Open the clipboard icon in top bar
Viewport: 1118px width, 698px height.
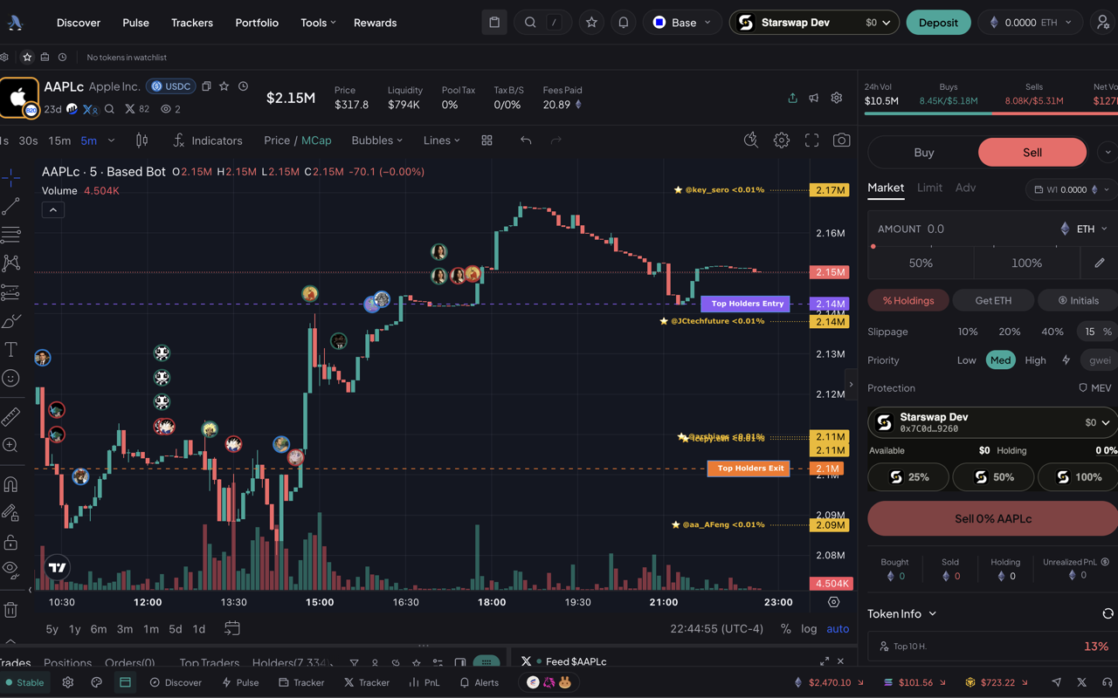[x=494, y=23]
